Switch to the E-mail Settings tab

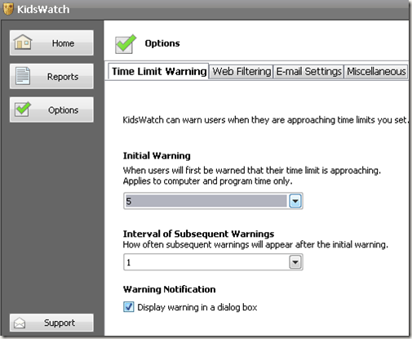308,72
